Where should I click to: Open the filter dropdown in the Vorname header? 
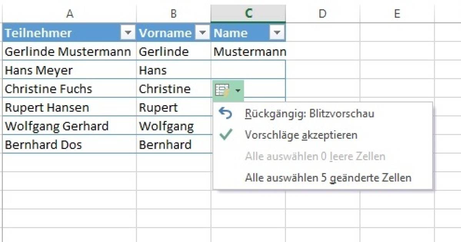click(203, 33)
